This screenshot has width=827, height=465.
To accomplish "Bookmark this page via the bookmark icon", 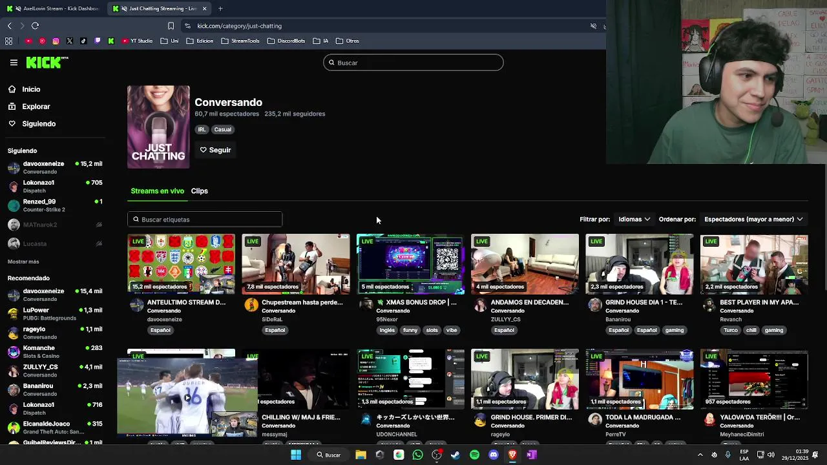I will (x=171, y=26).
